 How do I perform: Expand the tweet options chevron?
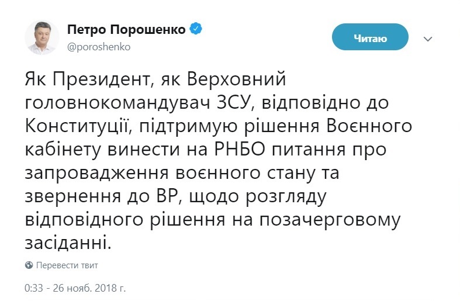click(x=427, y=39)
